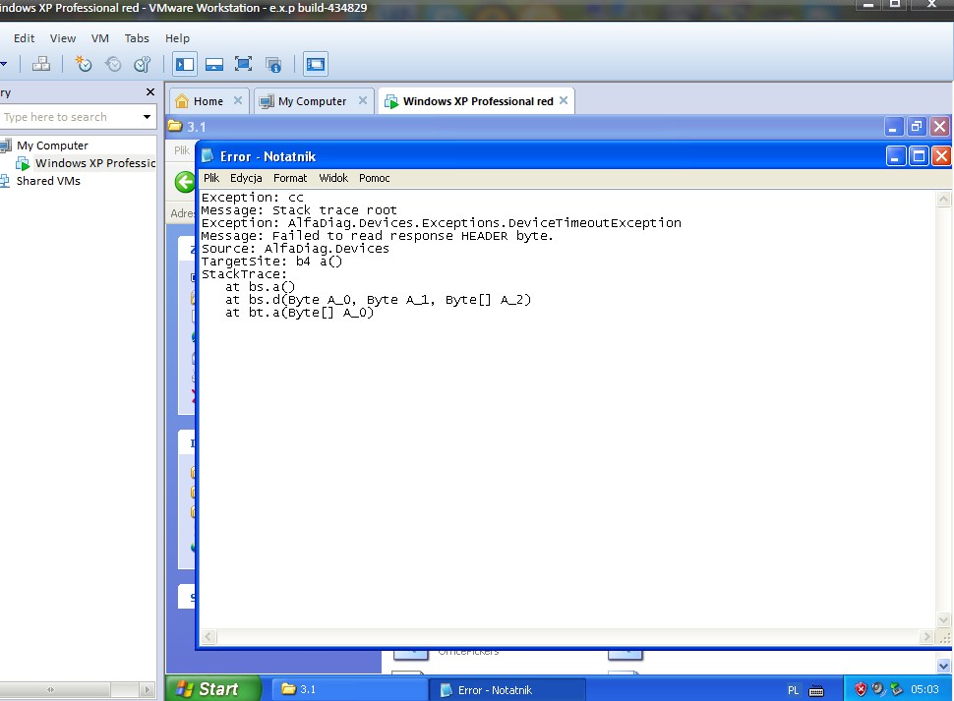Viewport: 954px width, 701px height.
Task: Click the red security shield tray icon
Action: click(861, 689)
